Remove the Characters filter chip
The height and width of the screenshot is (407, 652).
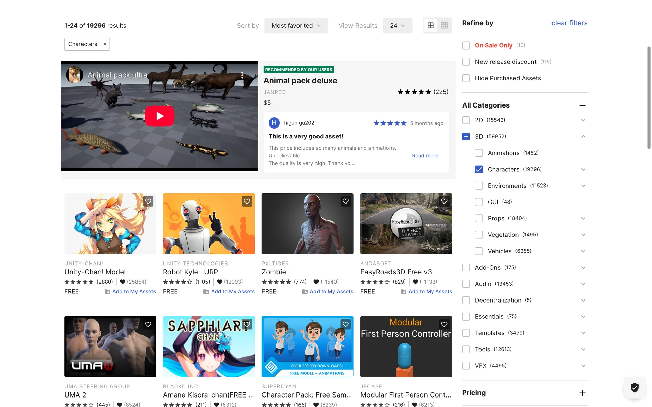[105, 44]
